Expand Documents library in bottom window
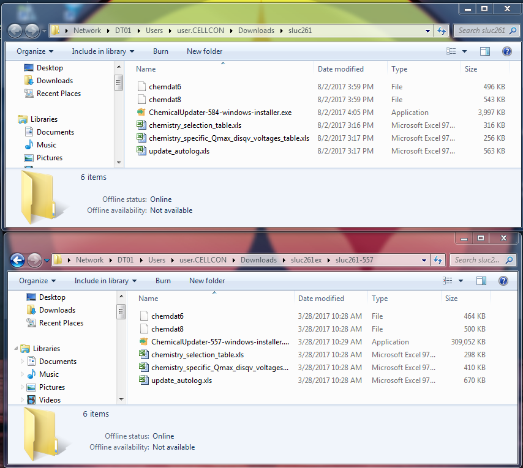This screenshot has width=523, height=468. (x=22, y=362)
